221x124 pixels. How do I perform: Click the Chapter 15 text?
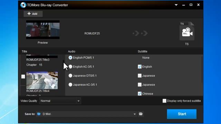point(34,65)
